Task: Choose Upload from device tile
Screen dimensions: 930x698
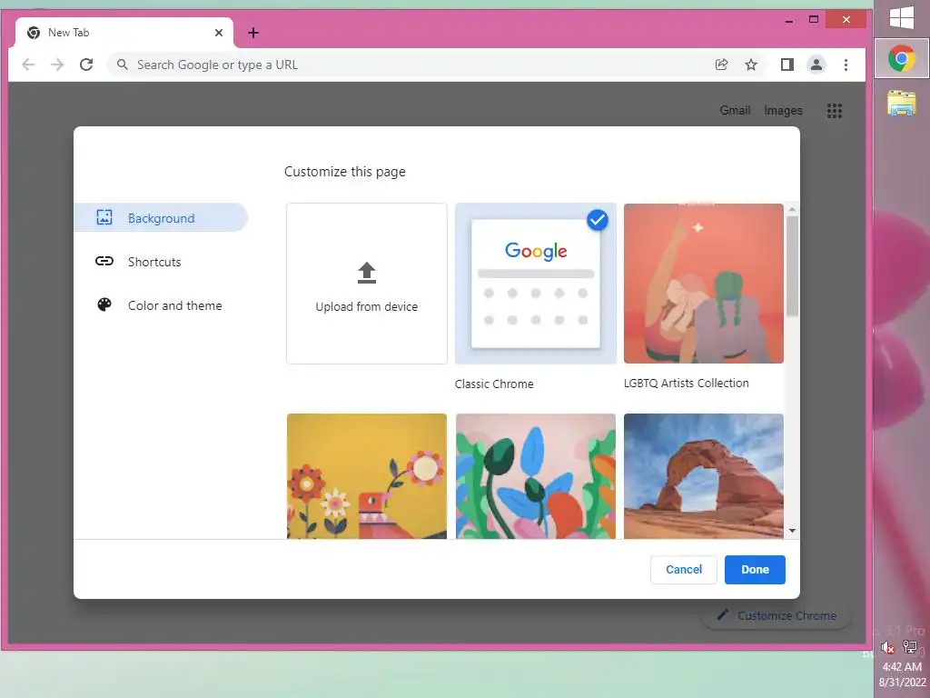Action: (x=367, y=284)
